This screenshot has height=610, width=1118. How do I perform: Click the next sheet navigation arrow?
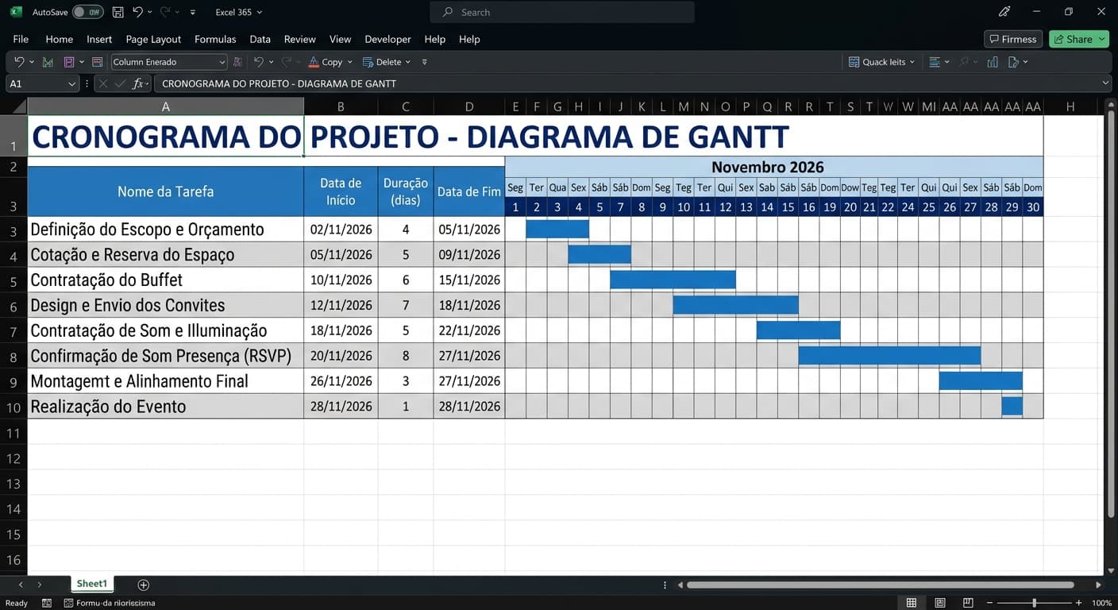tap(39, 585)
